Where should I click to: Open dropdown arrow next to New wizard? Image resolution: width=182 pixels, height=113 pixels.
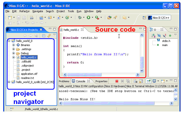(x=14, y=17)
